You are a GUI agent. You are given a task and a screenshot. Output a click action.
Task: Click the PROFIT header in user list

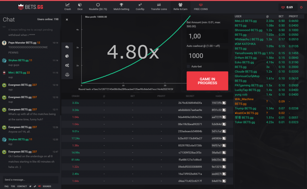tap(293, 16)
